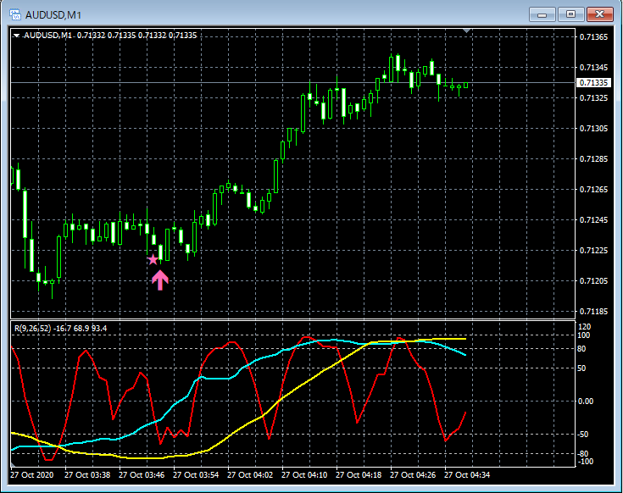Select the pink up arrow buy signal
Viewport: 623px width, 493px height.
pos(160,280)
